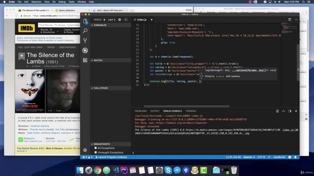Image resolution: width=314 pixels, height=176 pixels.
Task: Open the movie poster thumbnail
Action: coord(30,91)
